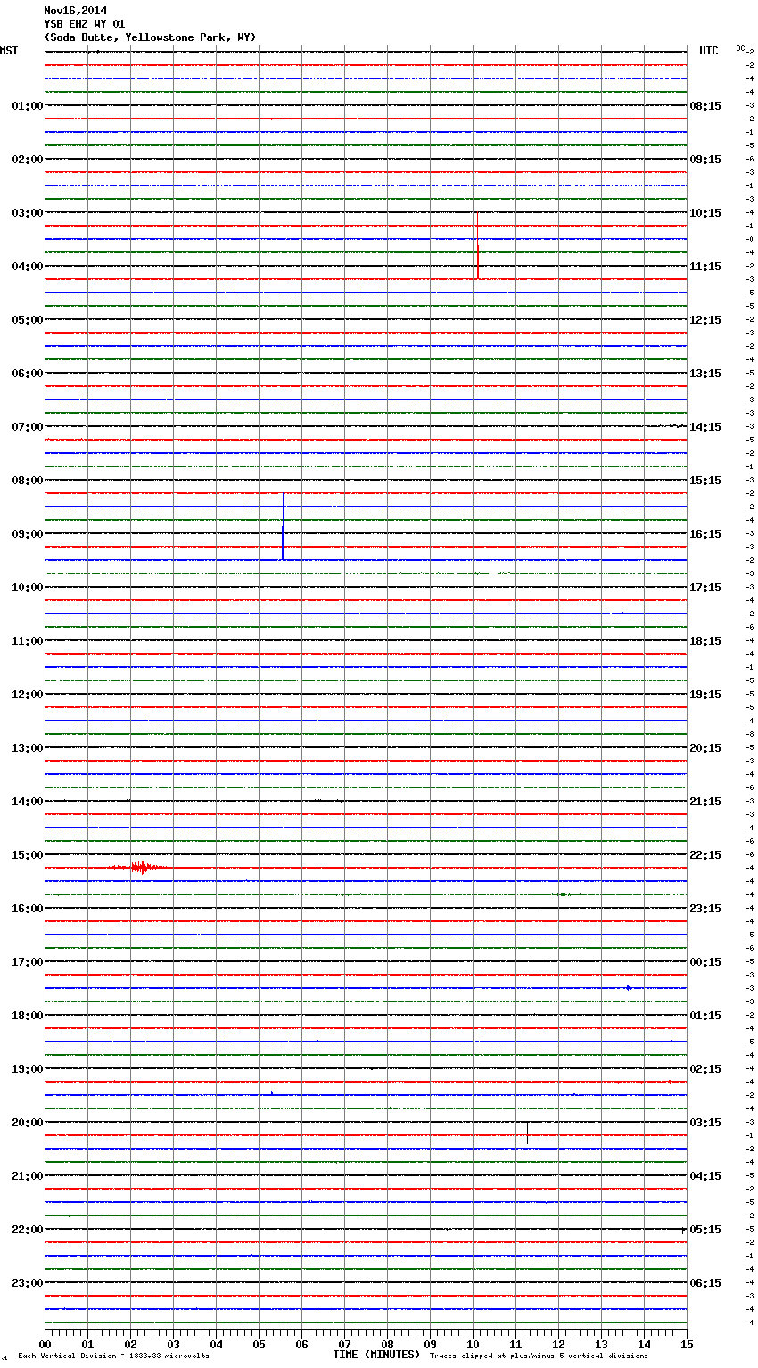Image resolution: width=758 pixels, height=1368 pixels.
Task: Click the Soda Butte, Yellowstone Park location title
Action: [x=150, y=37]
